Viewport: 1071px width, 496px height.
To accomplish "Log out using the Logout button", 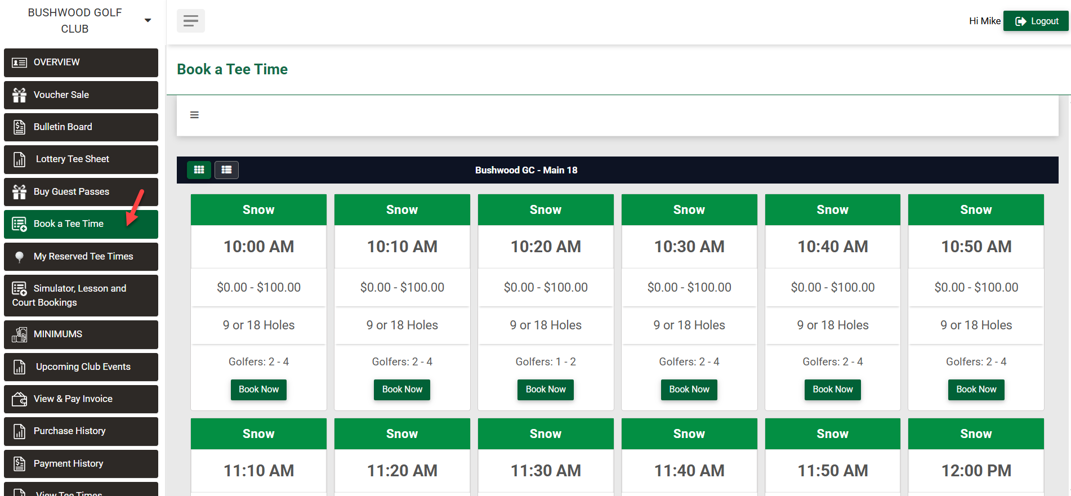I will (1036, 21).
